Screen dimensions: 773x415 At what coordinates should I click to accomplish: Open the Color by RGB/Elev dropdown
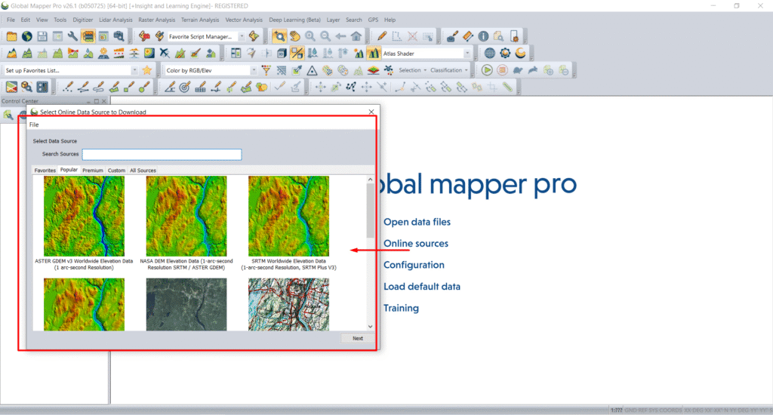point(254,70)
